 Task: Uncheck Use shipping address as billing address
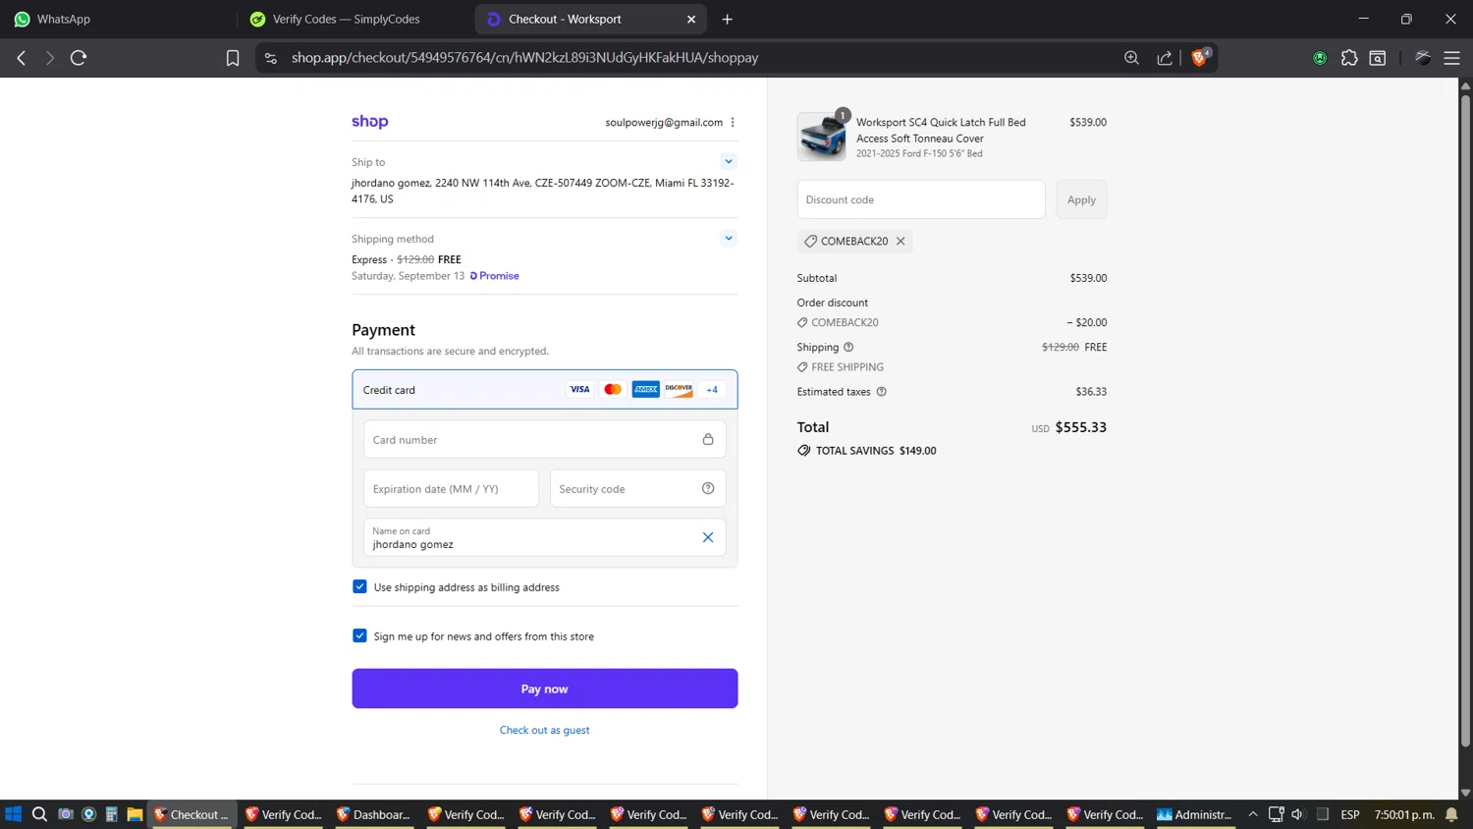[359, 586]
